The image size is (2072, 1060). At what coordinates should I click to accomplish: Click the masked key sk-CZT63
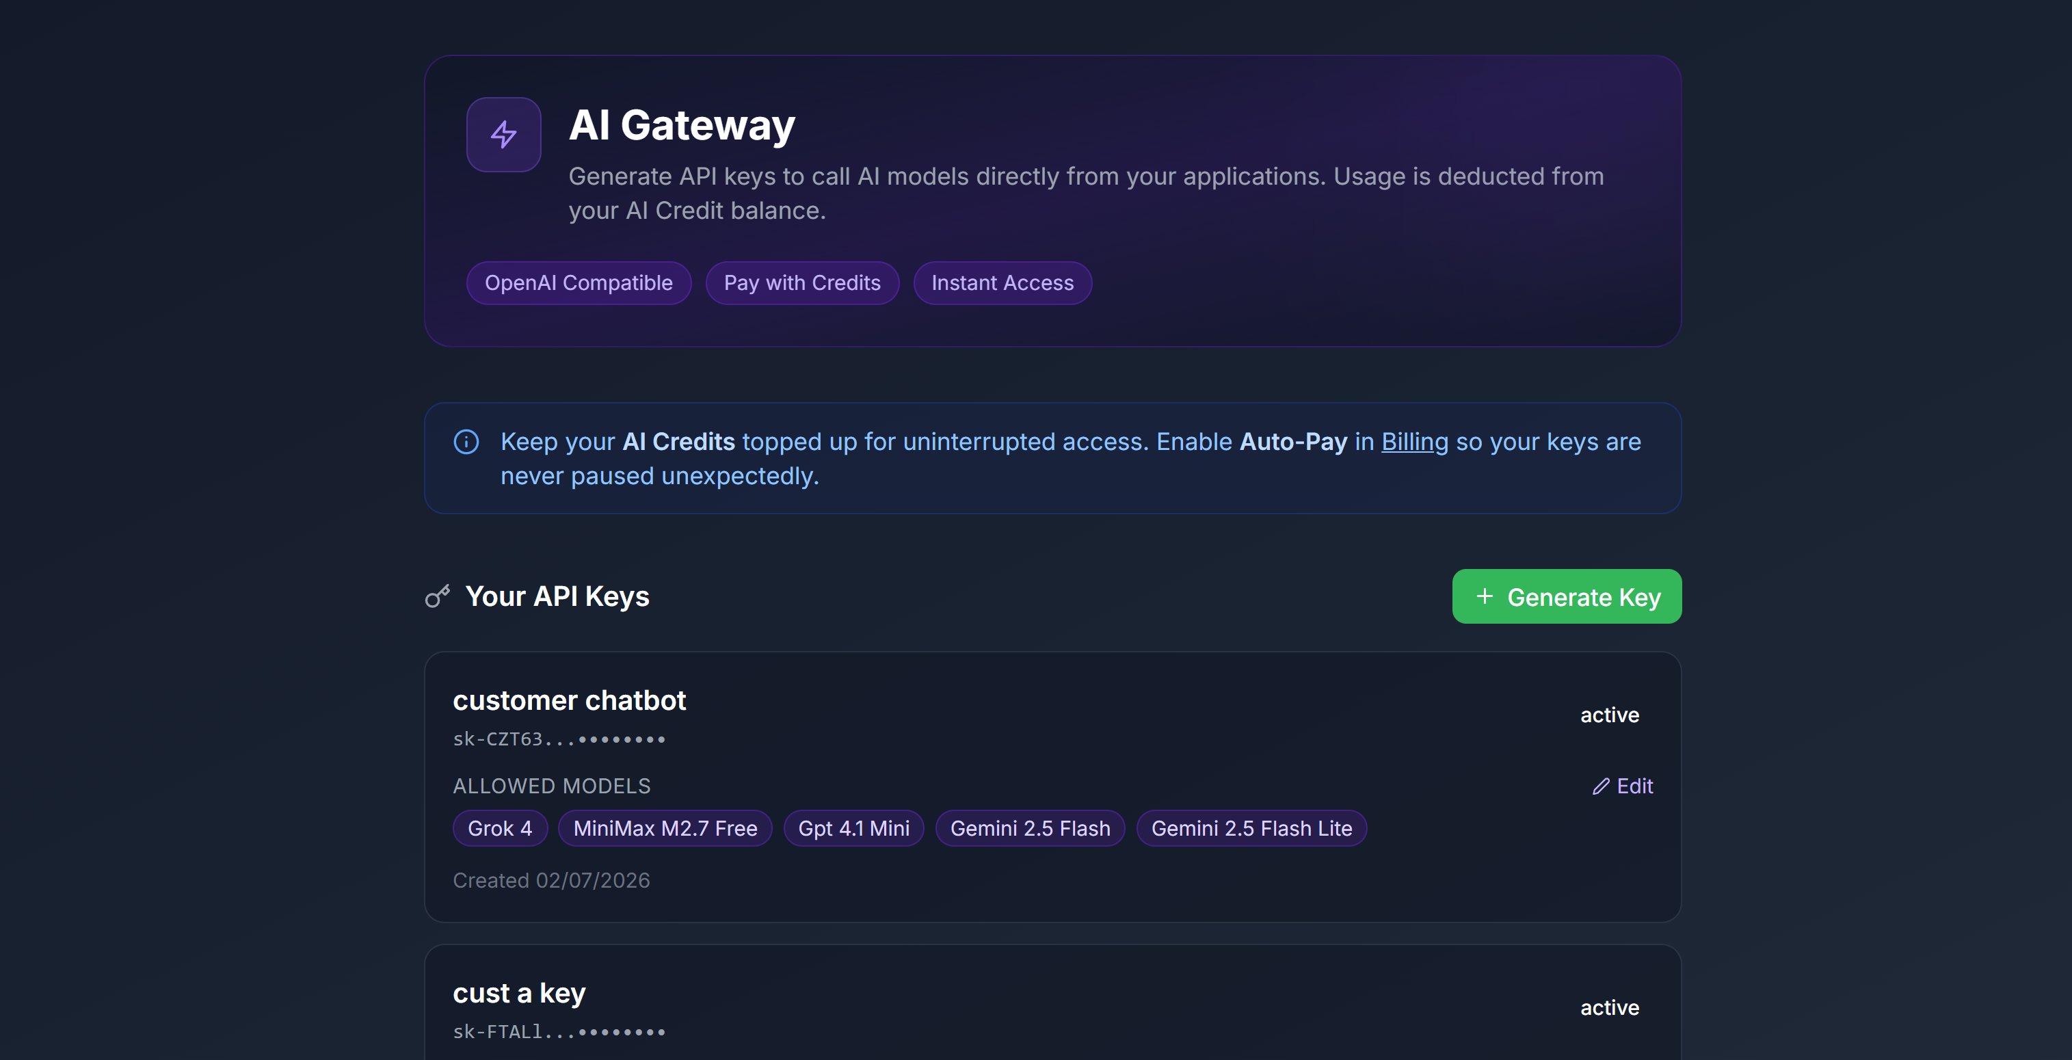559,739
